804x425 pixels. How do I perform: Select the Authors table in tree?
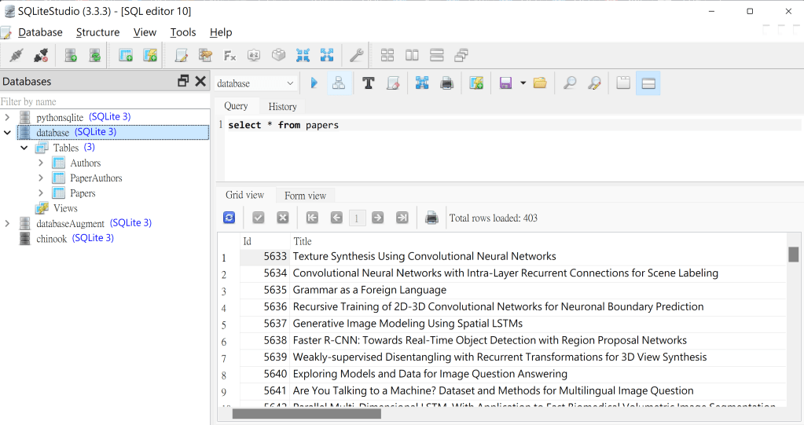(85, 163)
